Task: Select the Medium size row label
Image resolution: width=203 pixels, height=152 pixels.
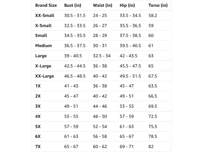Action: (x=43, y=45)
